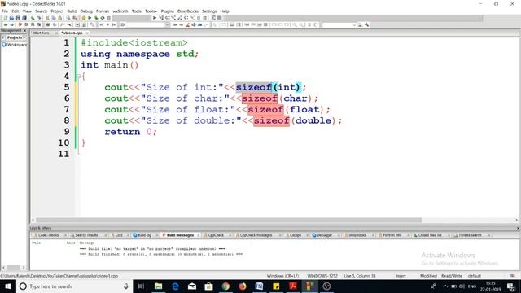Open Google Chrome from the taskbar
Screen dimensions: 521x293
tap(225, 286)
